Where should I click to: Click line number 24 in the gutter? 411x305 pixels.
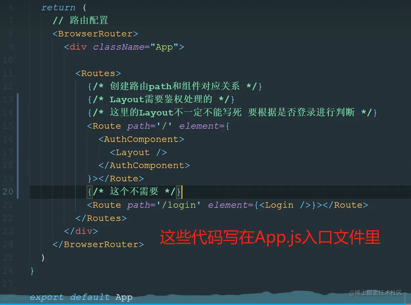coord(8,244)
